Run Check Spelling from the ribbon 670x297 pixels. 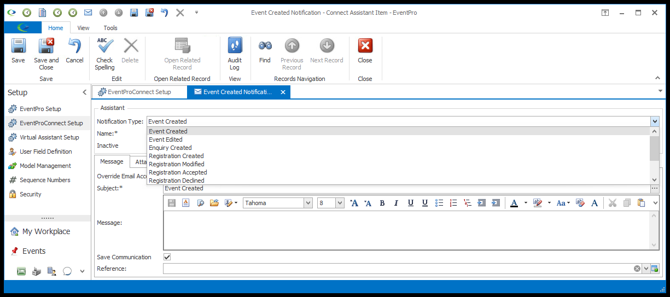point(104,54)
